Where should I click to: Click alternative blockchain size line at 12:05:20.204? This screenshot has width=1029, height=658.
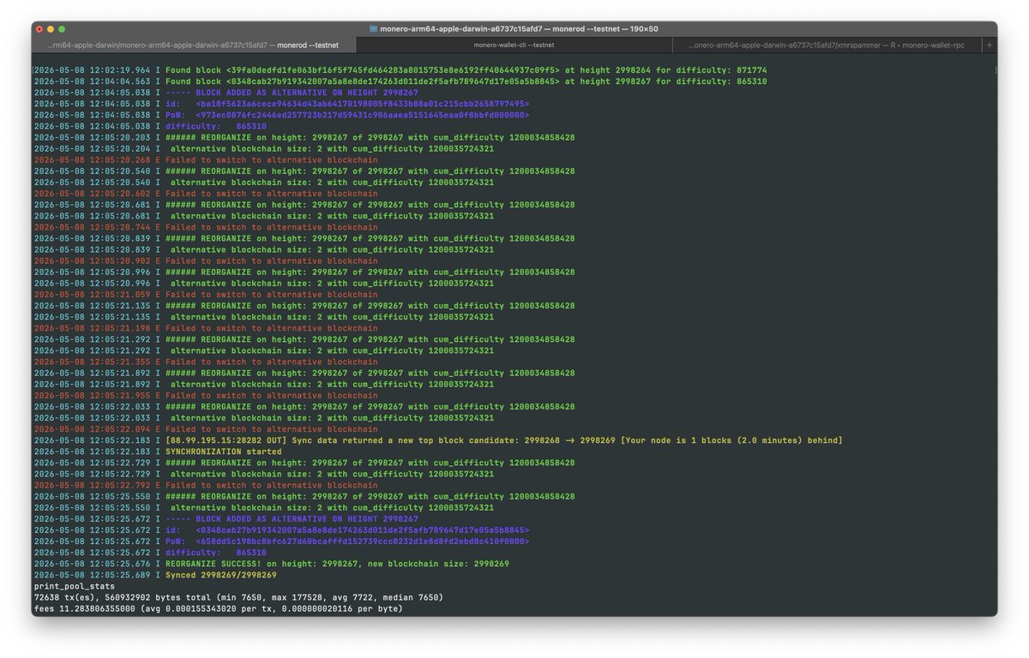(264, 148)
